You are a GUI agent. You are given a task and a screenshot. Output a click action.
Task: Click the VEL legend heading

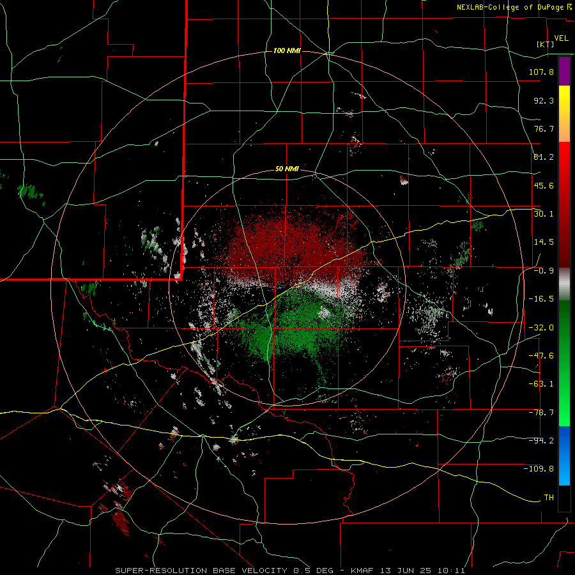click(x=561, y=38)
